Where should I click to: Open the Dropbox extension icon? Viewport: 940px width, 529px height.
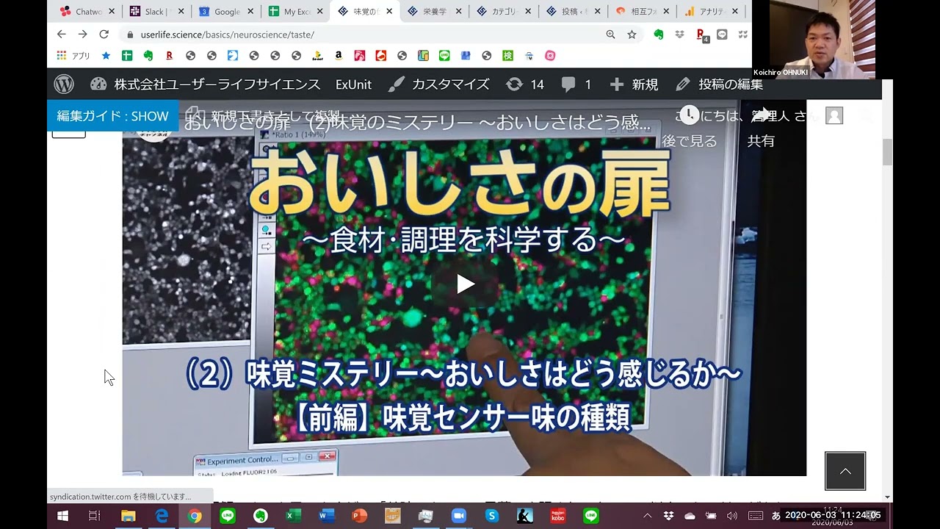(680, 35)
